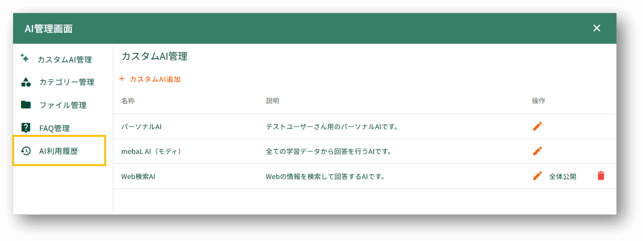
Task: Click the question mark icon beside FAQ管理
Action: [26, 128]
